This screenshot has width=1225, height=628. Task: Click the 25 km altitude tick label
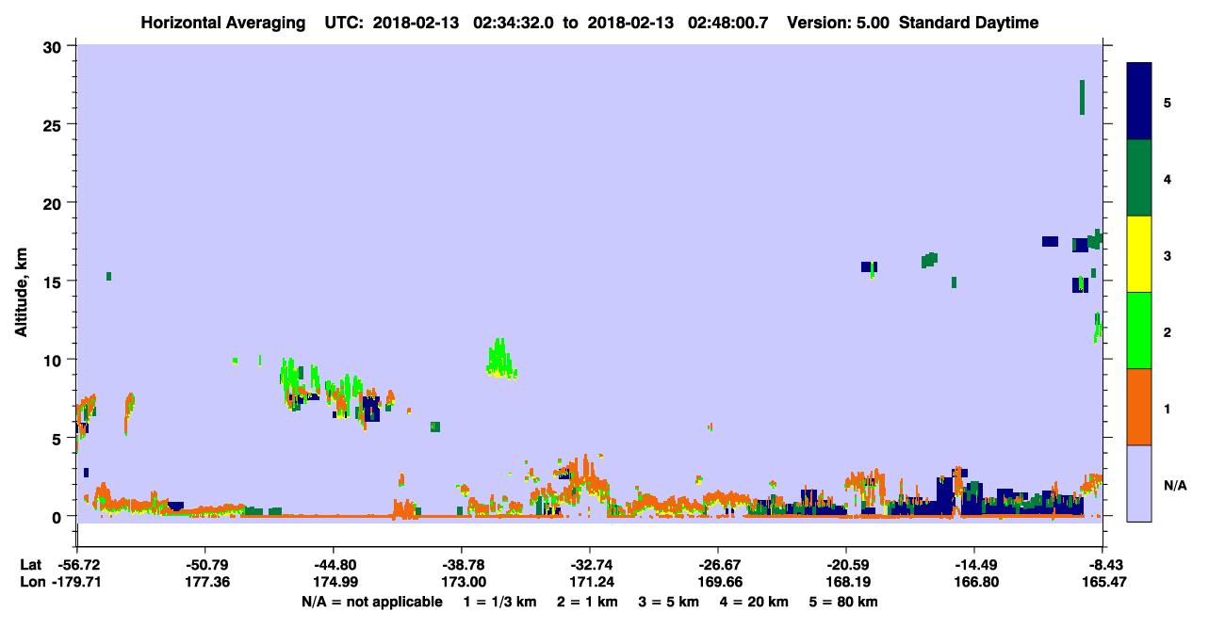(x=55, y=124)
